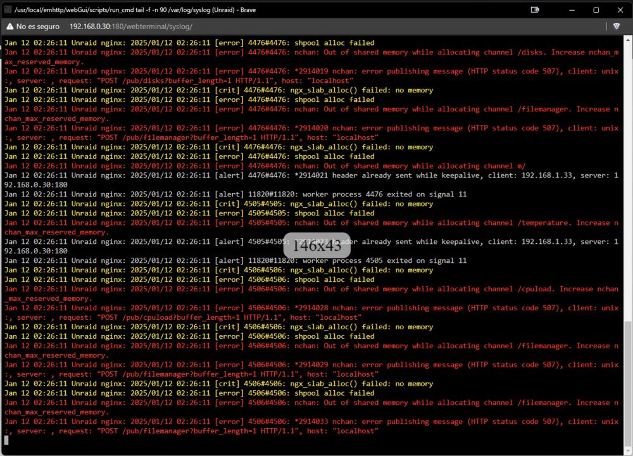The height and width of the screenshot is (456, 633).
Task: Close the syslog terminal window
Action: [x=620, y=10]
